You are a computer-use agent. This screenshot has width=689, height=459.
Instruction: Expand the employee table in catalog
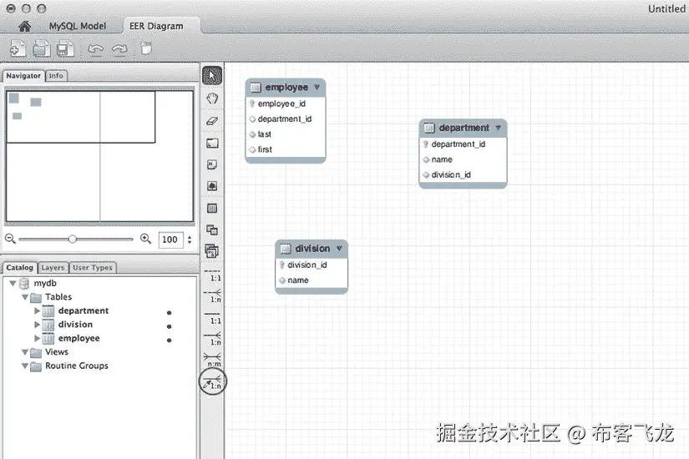pyautogui.click(x=38, y=338)
